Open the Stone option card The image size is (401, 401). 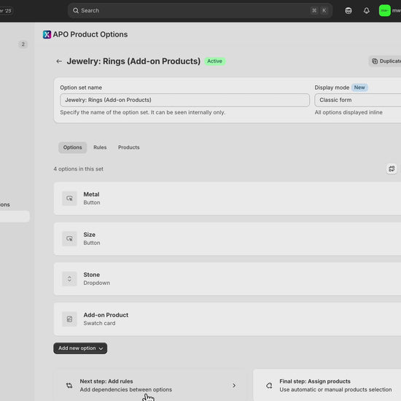coord(227,279)
